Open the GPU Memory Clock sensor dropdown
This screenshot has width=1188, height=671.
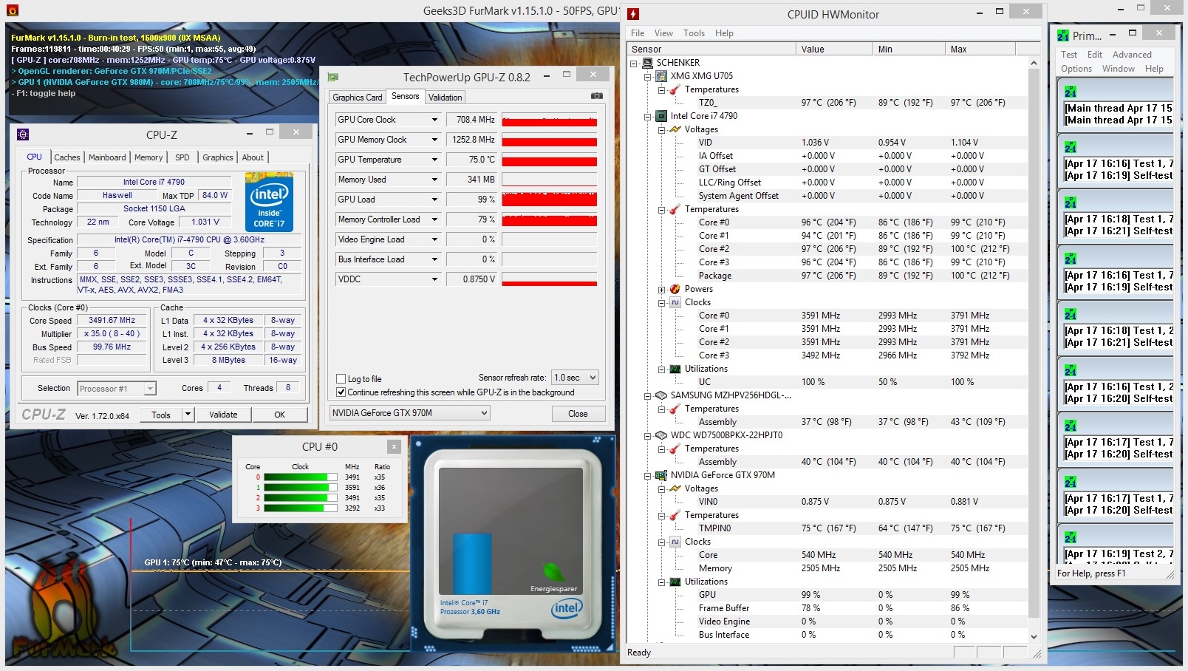coord(434,140)
